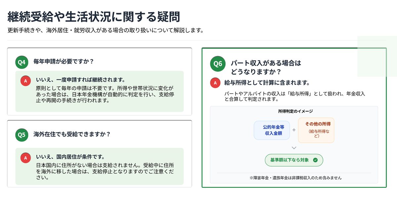The height and width of the screenshot is (200, 397).
Task: Expand the 毎年申請が必要ですか？ question
Action: coord(64,62)
